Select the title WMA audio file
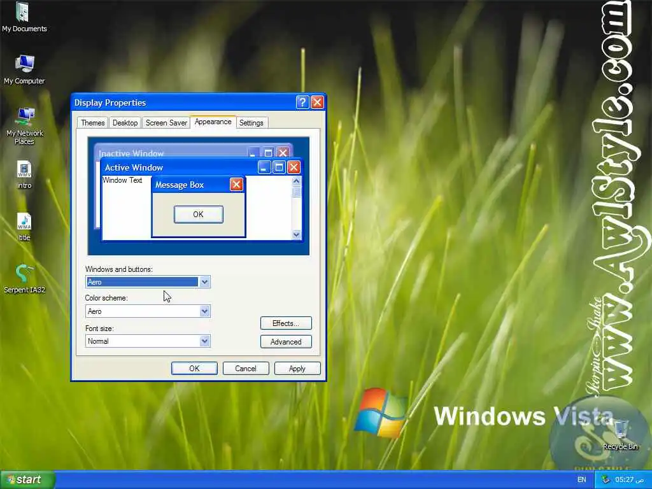Image resolution: width=652 pixels, height=489 pixels. pyautogui.click(x=24, y=227)
